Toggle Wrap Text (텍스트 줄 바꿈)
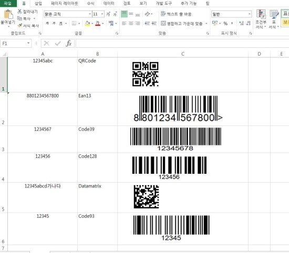The width and height of the screenshot is (289, 253). 176,14
